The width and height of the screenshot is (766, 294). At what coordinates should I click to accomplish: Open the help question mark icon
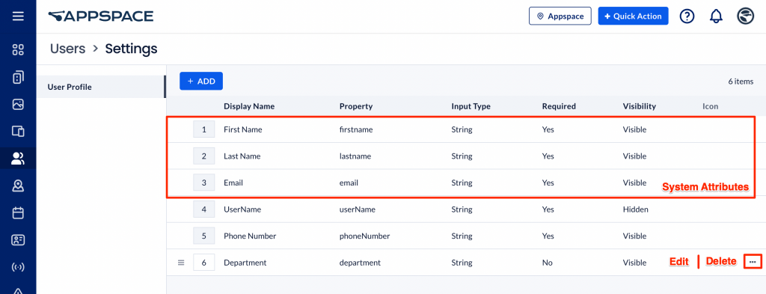687,16
